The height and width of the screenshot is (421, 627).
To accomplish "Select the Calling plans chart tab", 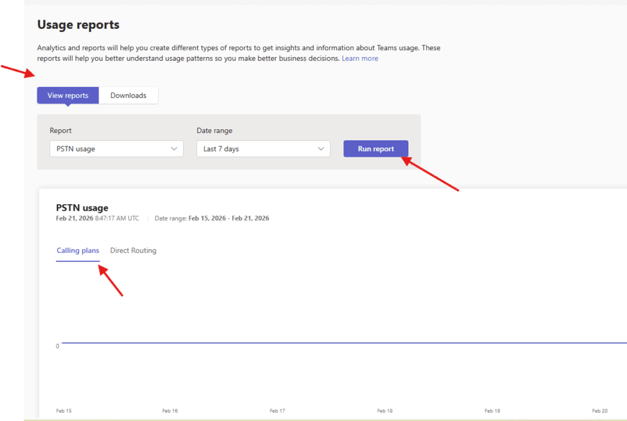I will pos(78,251).
